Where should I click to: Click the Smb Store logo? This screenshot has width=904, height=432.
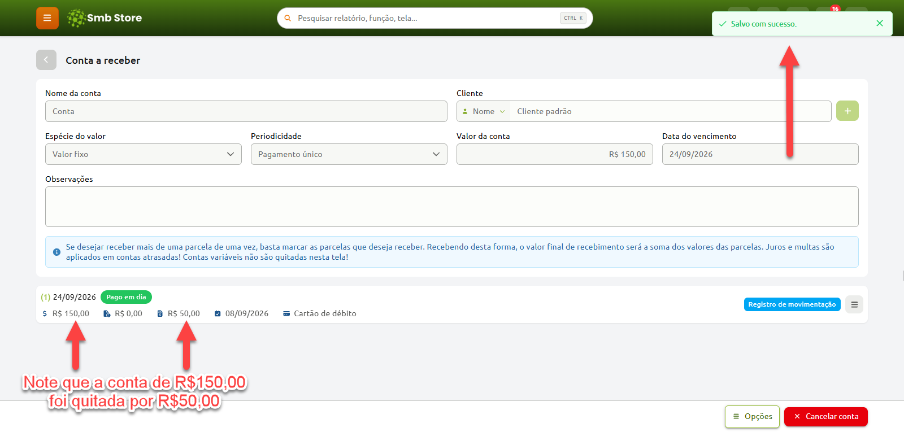[105, 18]
